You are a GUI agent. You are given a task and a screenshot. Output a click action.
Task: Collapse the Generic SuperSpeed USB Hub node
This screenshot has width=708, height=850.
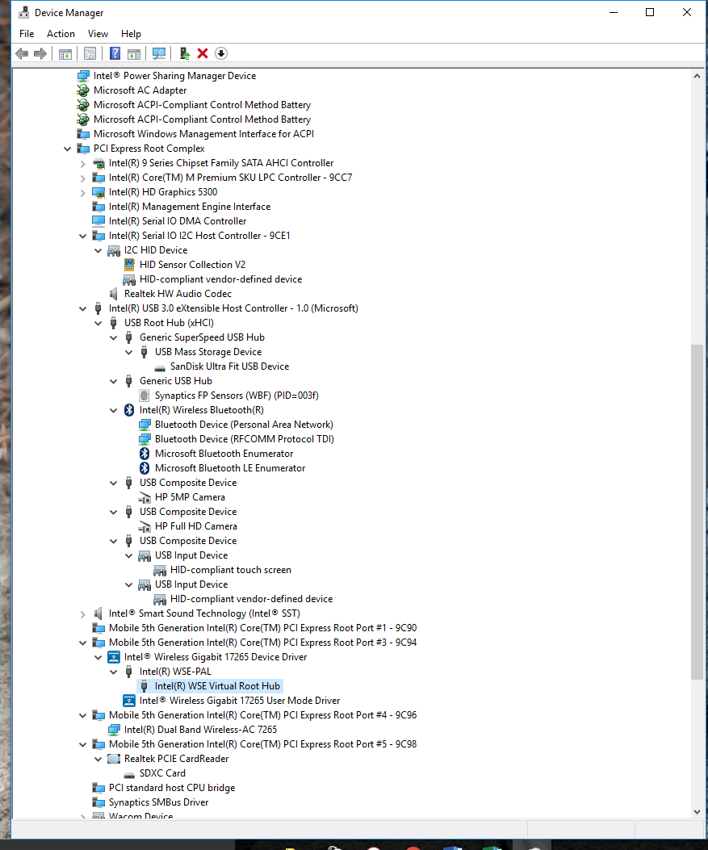[113, 337]
